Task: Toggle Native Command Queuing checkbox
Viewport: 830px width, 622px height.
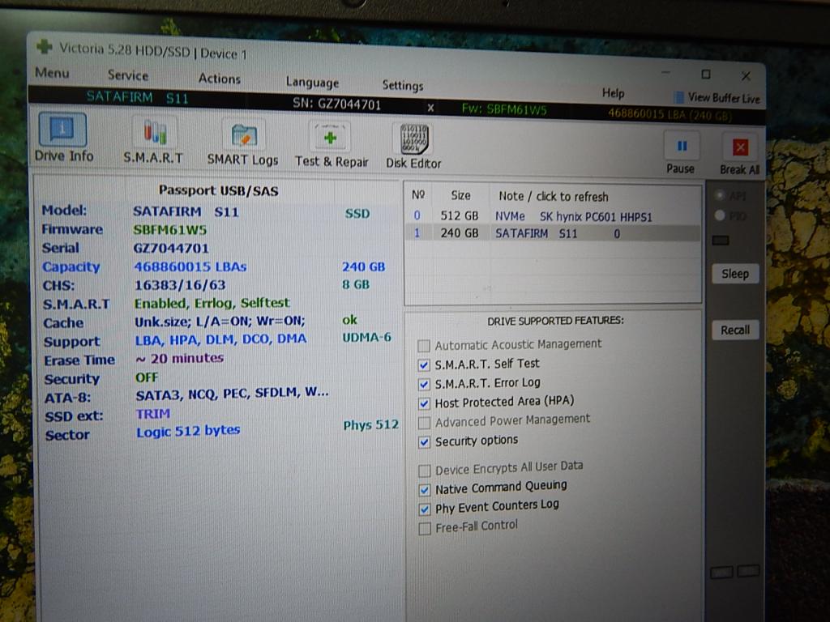Action: (425, 490)
